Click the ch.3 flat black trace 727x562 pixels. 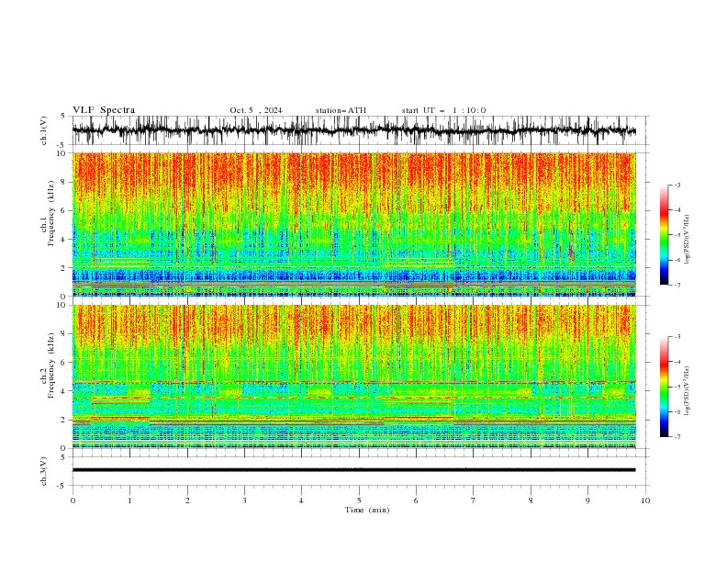pos(354,470)
